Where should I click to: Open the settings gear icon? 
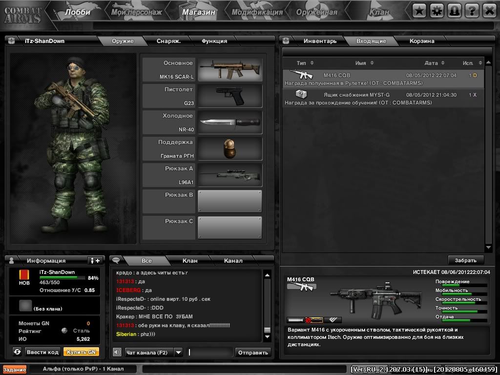point(436,10)
